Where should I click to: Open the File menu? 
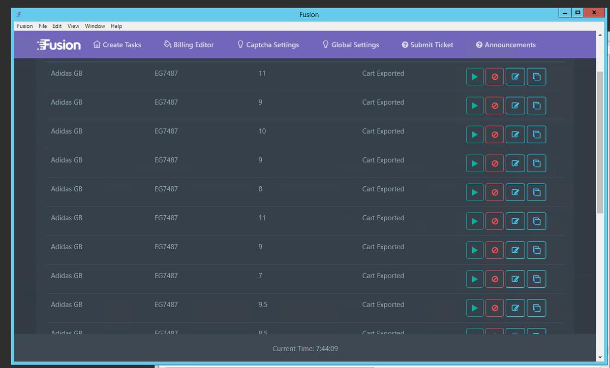[x=43, y=26]
